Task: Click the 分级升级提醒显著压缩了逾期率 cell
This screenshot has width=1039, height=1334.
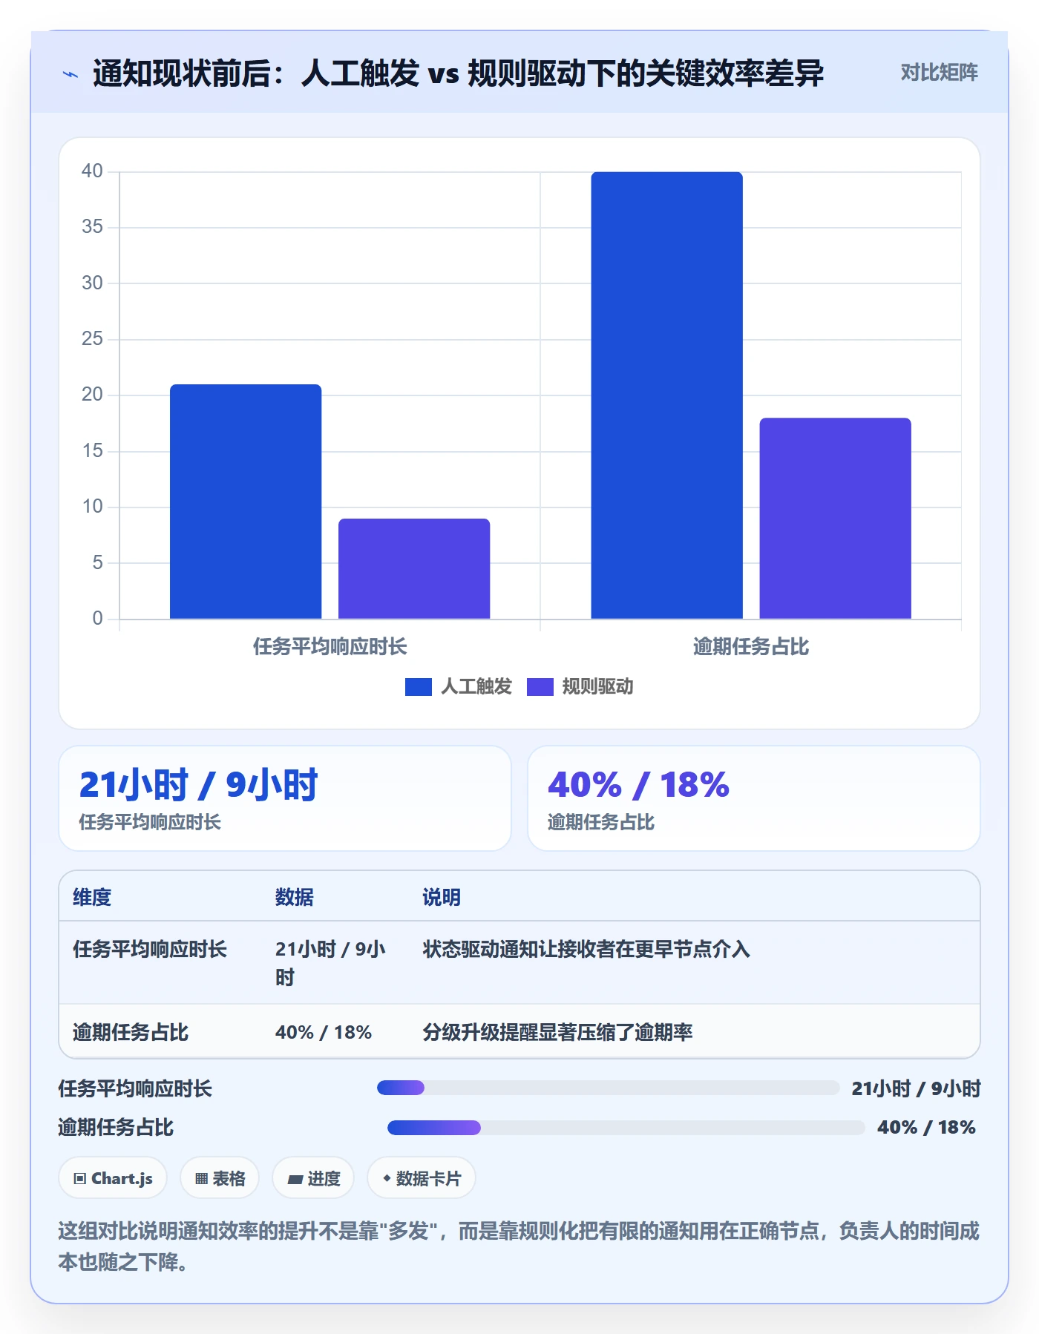Action: click(557, 1033)
